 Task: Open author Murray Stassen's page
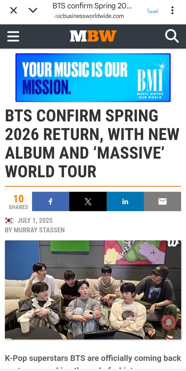pyautogui.click(x=35, y=230)
